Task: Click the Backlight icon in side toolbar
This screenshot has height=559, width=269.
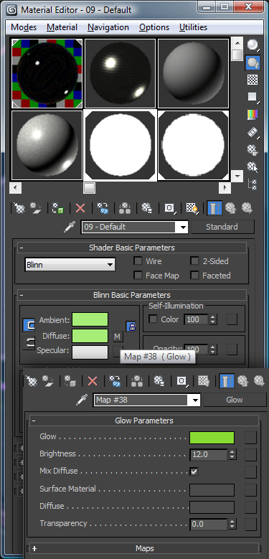Action: (253, 62)
